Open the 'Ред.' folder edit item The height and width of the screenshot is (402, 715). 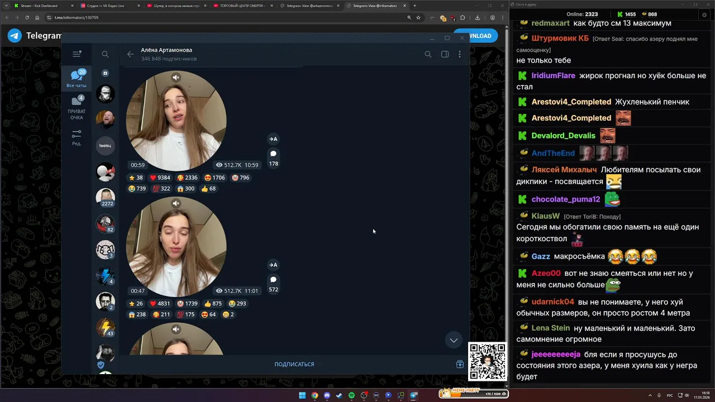point(77,138)
